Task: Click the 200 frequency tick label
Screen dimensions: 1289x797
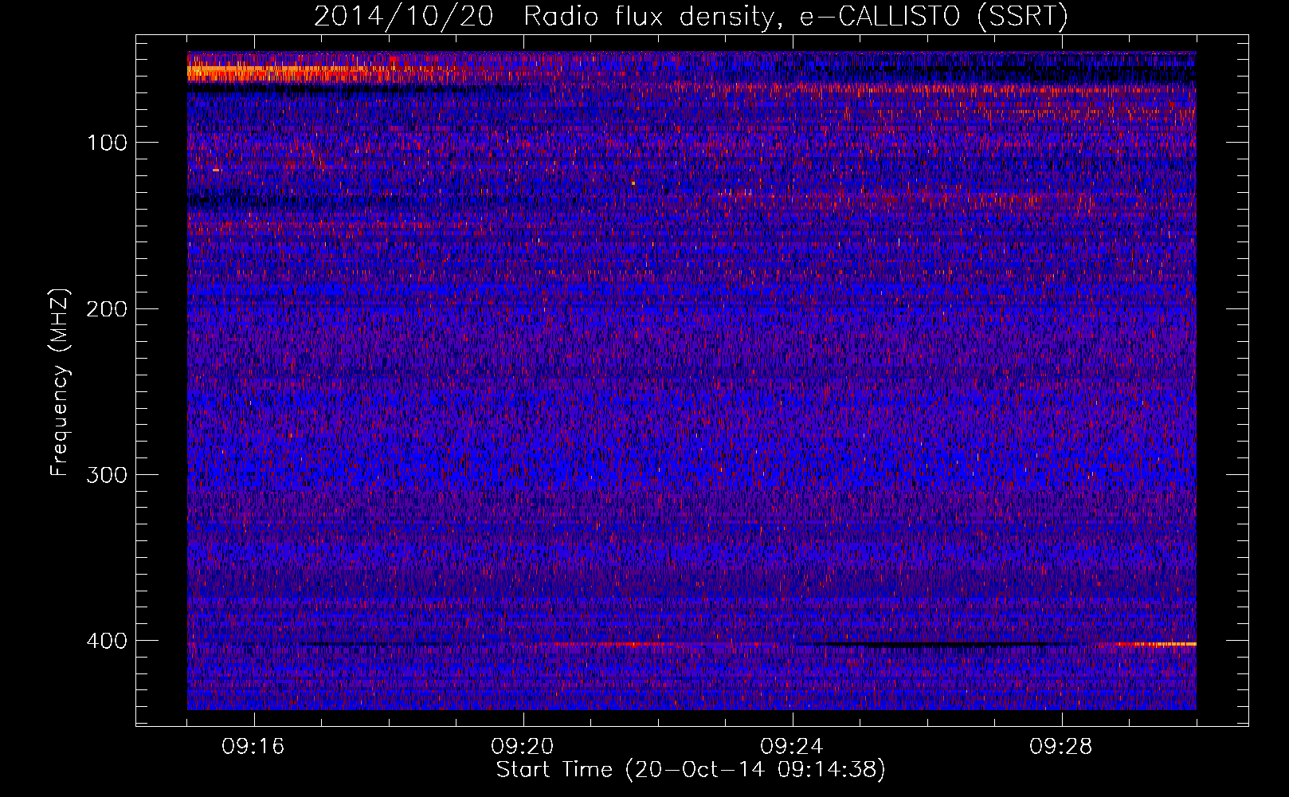Action: tap(107, 309)
